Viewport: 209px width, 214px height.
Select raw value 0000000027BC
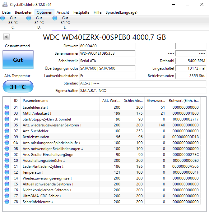pyautogui.click(x=186, y=155)
